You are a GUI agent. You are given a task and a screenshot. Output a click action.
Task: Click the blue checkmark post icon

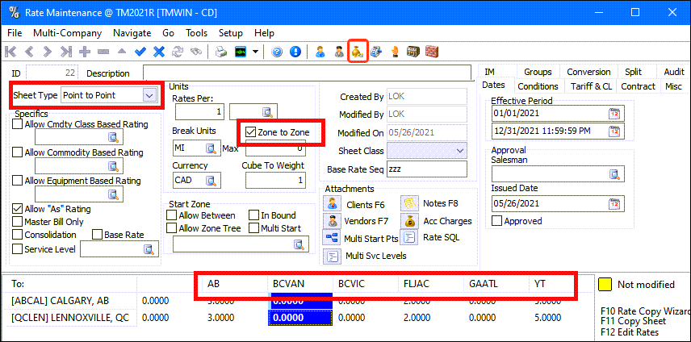coord(140,52)
